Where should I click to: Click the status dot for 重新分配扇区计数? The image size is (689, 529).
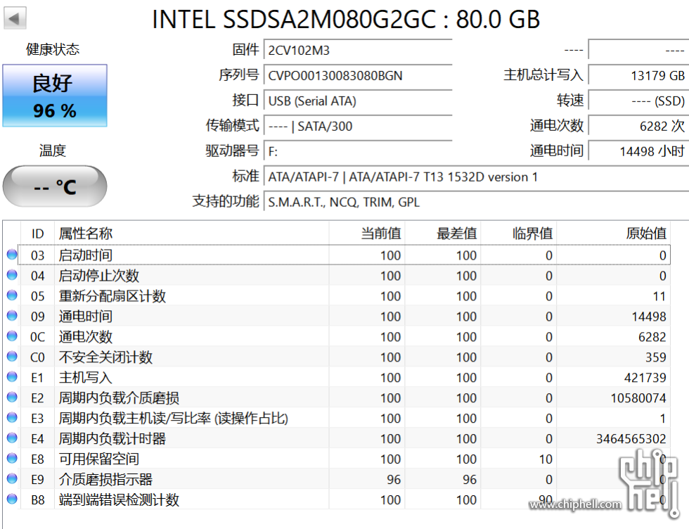12,295
